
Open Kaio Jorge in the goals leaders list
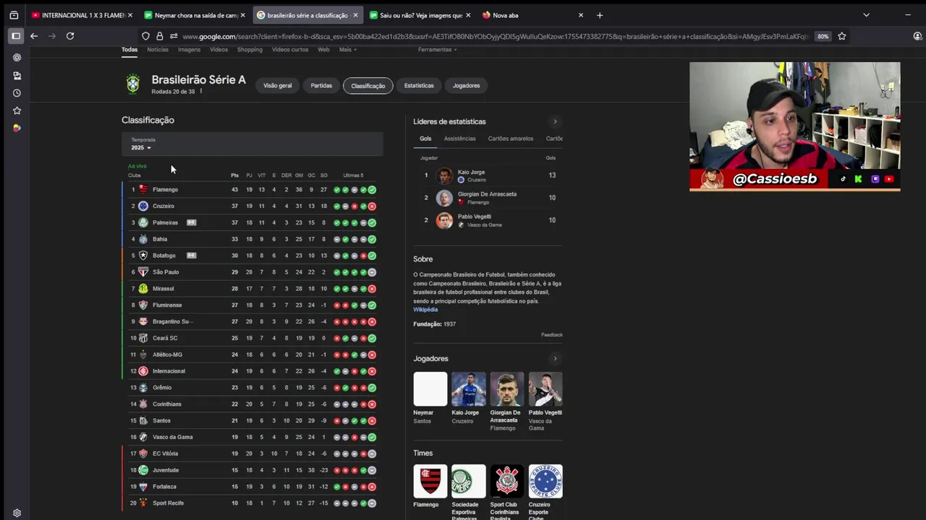(488, 175)
